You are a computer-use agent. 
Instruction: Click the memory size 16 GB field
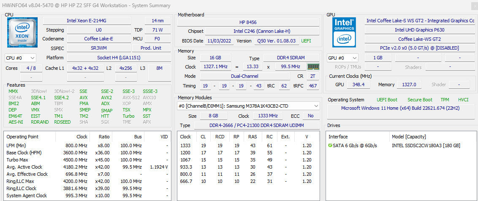(x=215, y=58)
